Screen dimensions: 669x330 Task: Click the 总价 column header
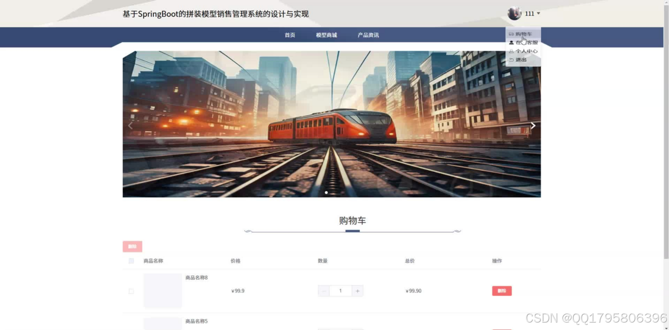410,261
